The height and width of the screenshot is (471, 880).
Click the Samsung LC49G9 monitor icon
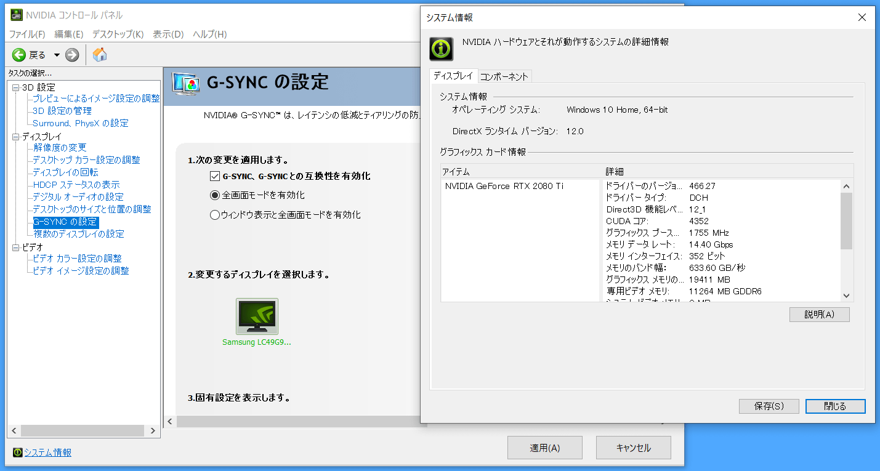pyautogui.click(x=257, y=316)
